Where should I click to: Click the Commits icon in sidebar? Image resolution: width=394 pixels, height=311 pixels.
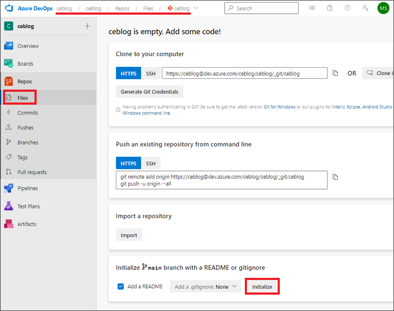(x=9, y=112)
